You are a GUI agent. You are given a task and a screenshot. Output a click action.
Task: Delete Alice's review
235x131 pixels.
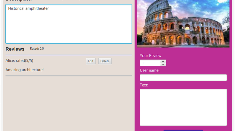(105, 61)
